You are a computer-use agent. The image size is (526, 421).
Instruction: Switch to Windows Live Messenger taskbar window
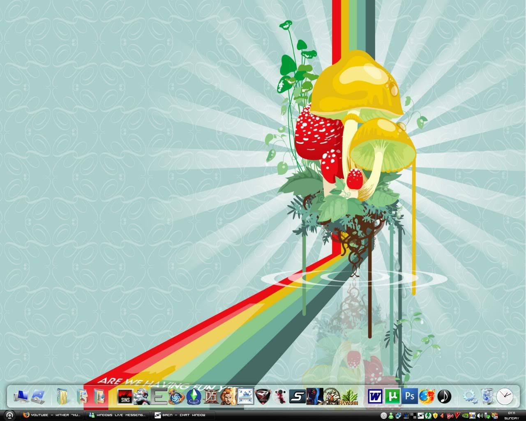click(x=117, y=415)
